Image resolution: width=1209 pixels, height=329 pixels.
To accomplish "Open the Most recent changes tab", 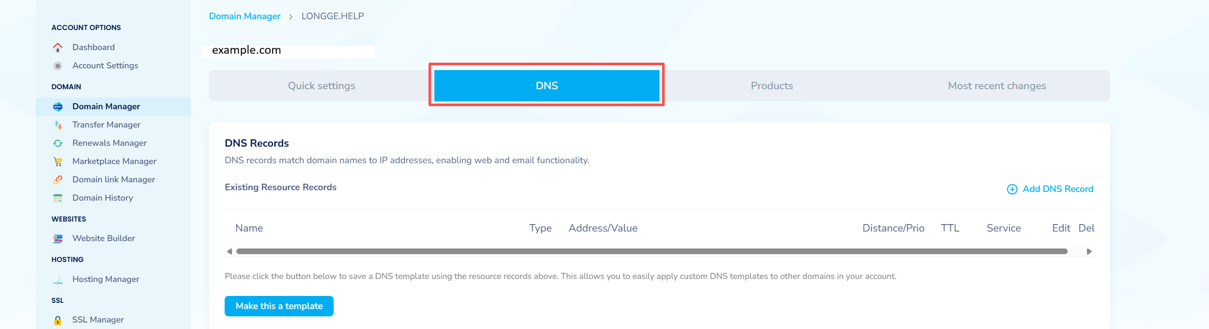I will click(x=997, y=86).
